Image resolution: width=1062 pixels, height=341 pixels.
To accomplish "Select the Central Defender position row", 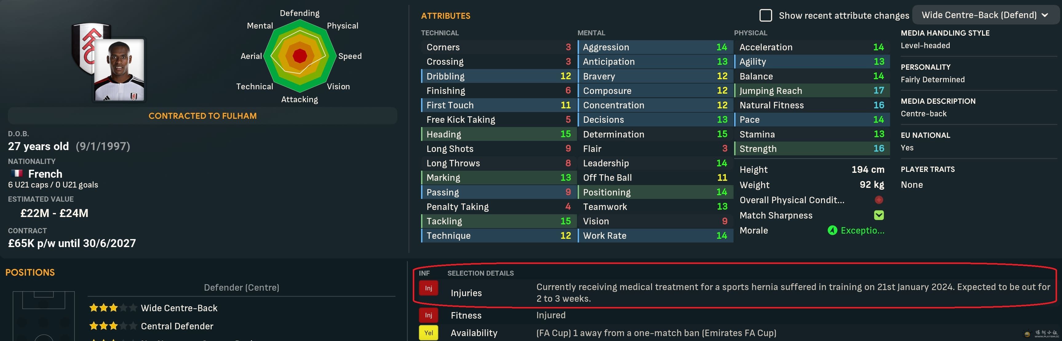I will point(177,326).
